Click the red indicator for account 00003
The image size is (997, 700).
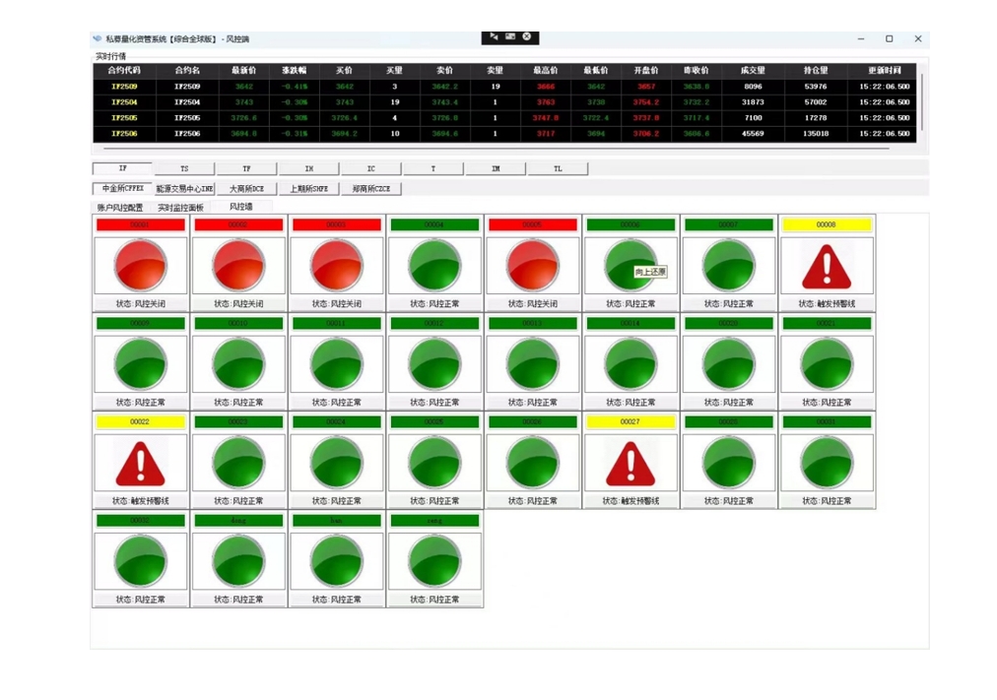click(x=336, y=266)
